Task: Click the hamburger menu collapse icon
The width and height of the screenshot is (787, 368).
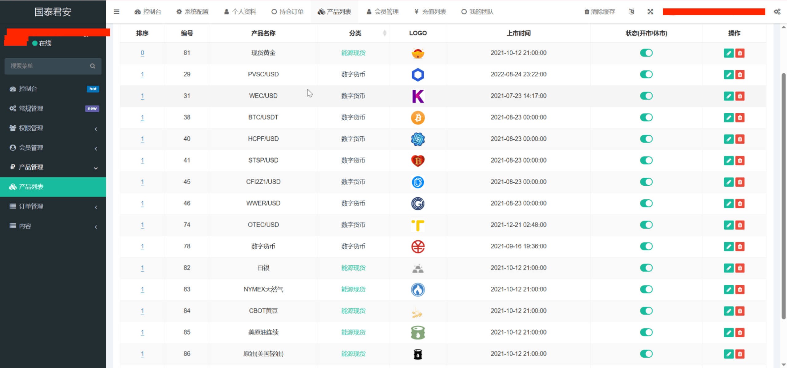Action: (117, 12)
